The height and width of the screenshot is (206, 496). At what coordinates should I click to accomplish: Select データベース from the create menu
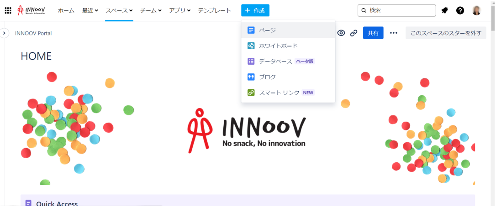(x=288, y=62)
